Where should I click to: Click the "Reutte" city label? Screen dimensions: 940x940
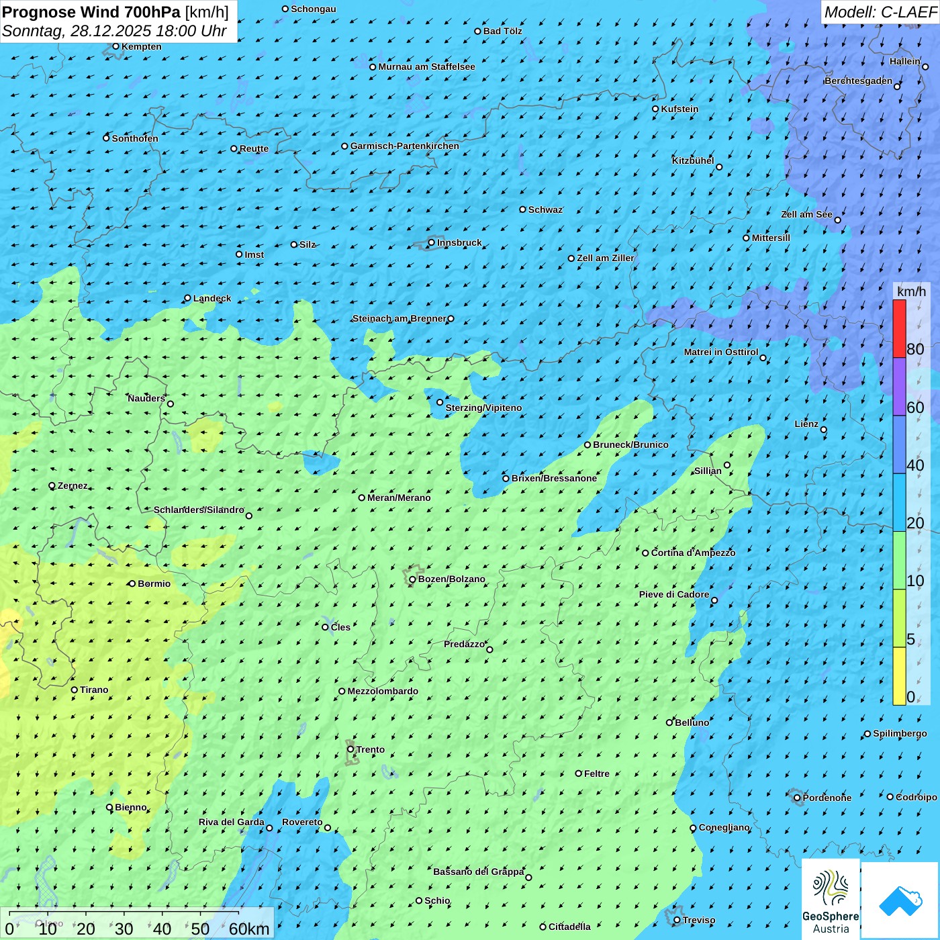coord(254,148)
